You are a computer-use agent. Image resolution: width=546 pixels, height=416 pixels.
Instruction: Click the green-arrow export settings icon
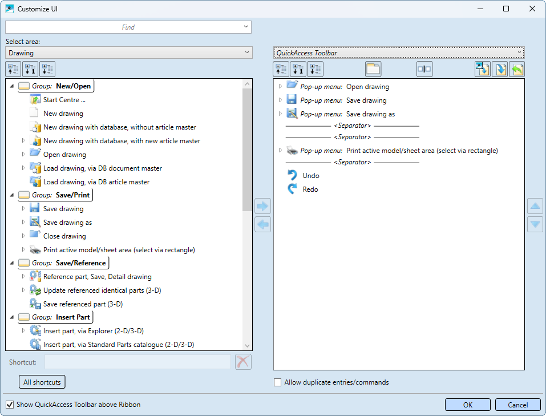coord(516,69)
